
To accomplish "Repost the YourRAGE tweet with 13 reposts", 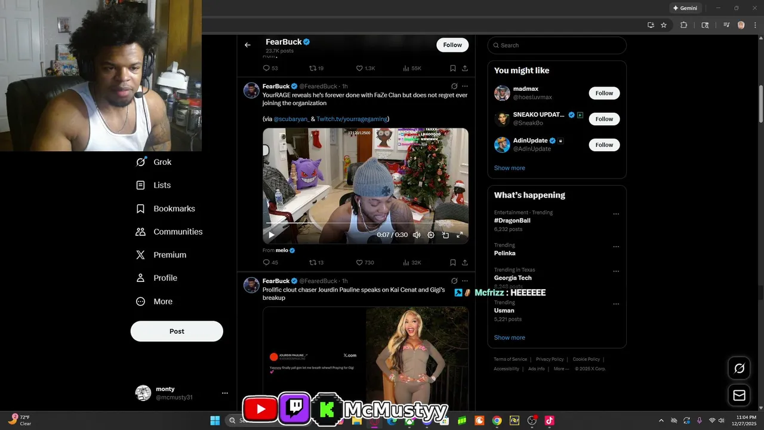I will coord(316,262).
